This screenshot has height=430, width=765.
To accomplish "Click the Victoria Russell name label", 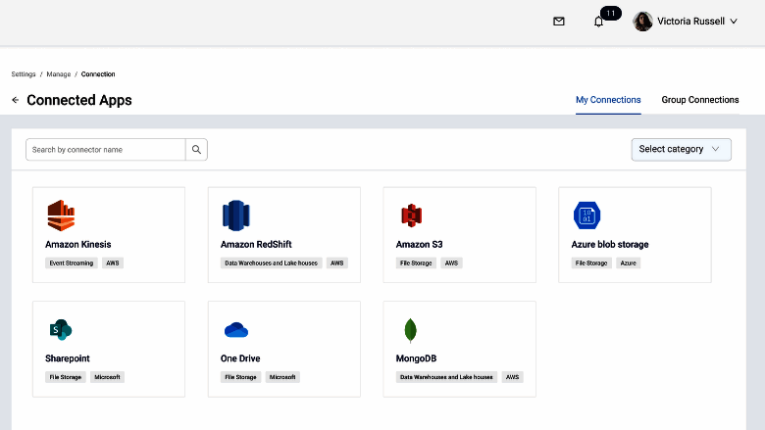I will [x=690, y=22].
